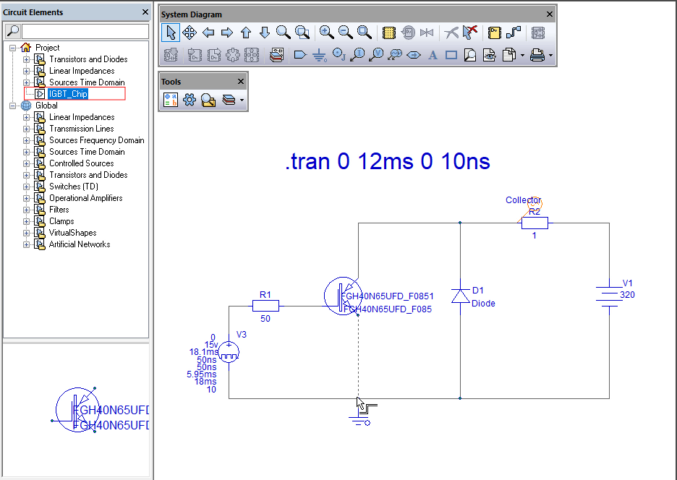Select the IGBT_Chip tree item

(68, 94)
